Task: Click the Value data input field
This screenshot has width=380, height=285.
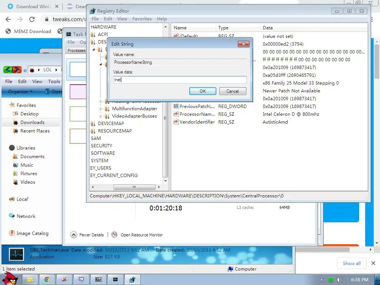Action: 180,80
